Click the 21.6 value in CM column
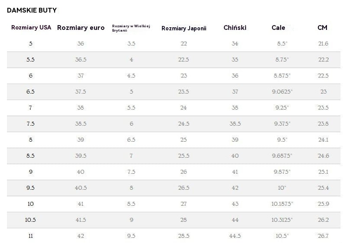 pyautogui.click(x=323, y=44)
